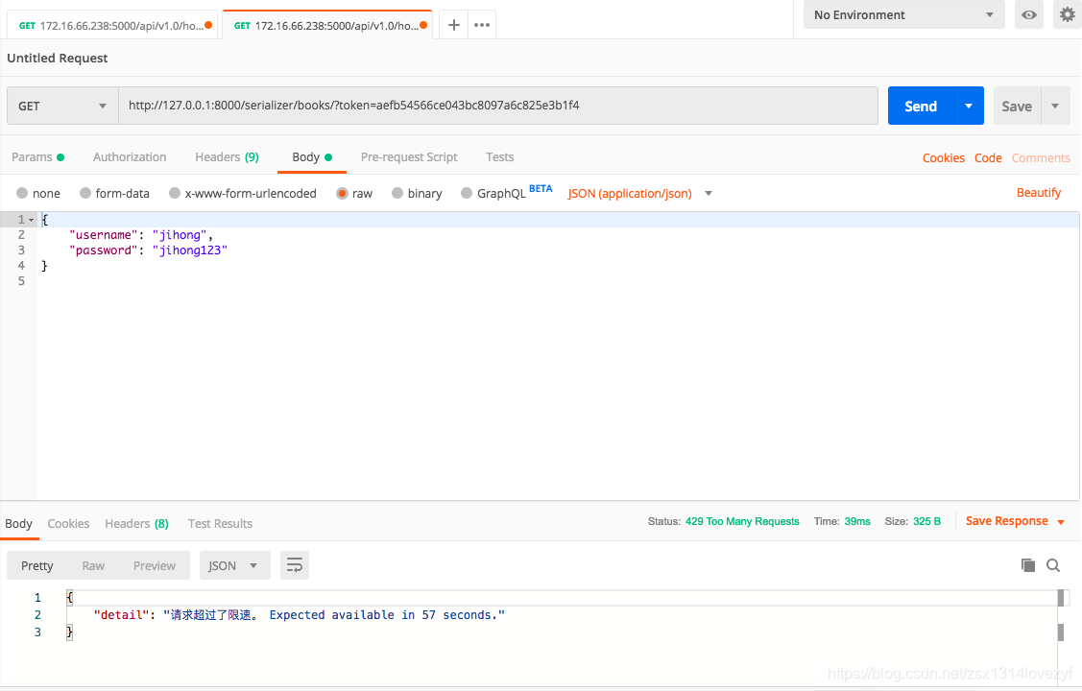This screenshot has height=691, width=1082.
Task: Switch to response Cookies tab
Action: [68, 523]
